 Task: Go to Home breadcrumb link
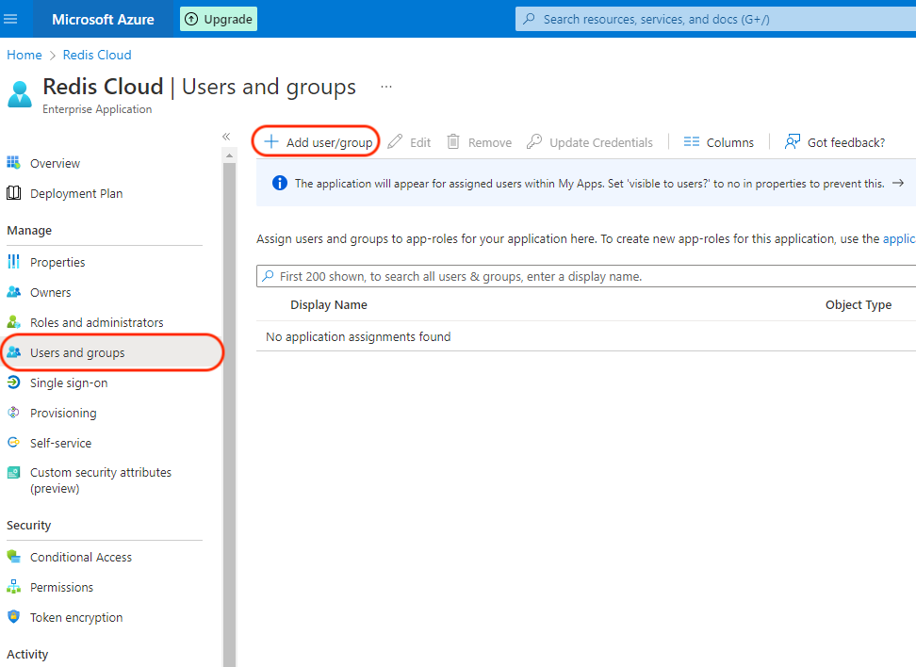pos(25,55)
